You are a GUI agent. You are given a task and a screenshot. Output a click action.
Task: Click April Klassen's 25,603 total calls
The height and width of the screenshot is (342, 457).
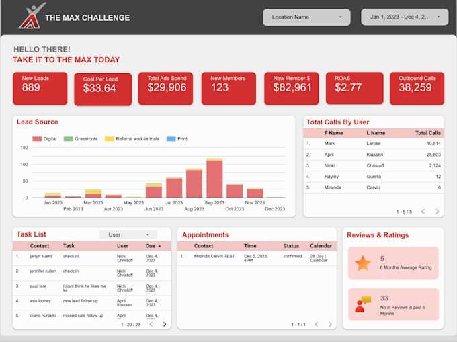[x=433, y=155]
